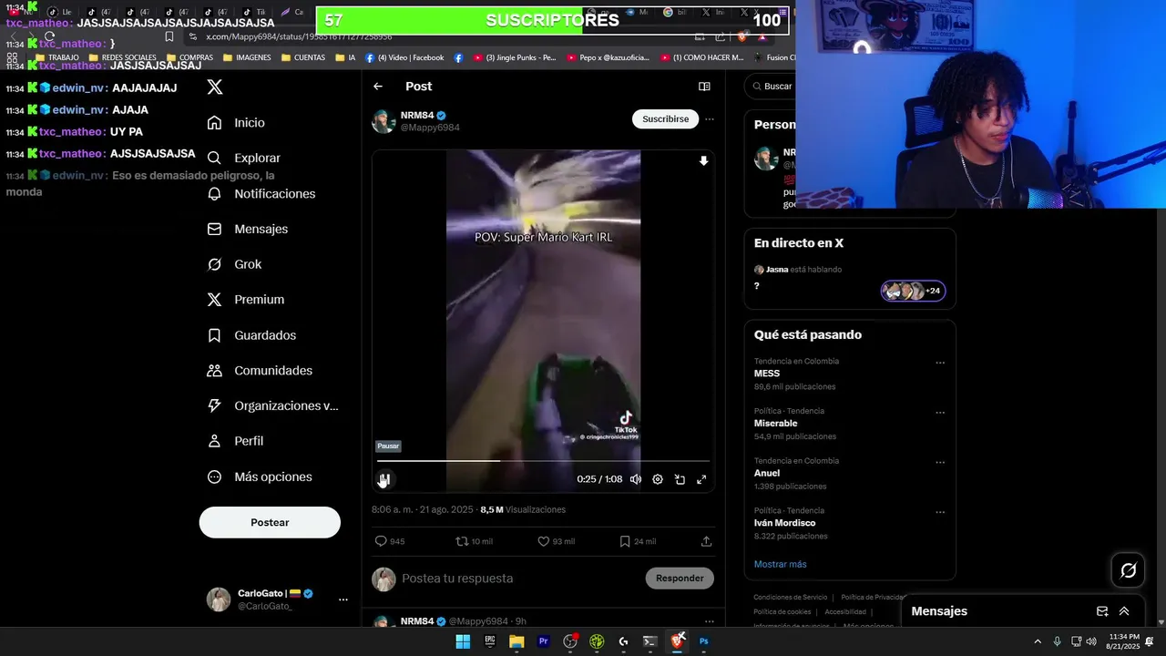The height and width of the screenshot is (656, 1166).
Task: Open Comunidades in the sidebar
Action: (x=260, y=371)
